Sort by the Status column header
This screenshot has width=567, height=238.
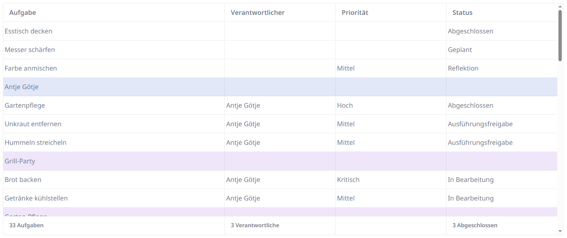click(x=462, y=12)
